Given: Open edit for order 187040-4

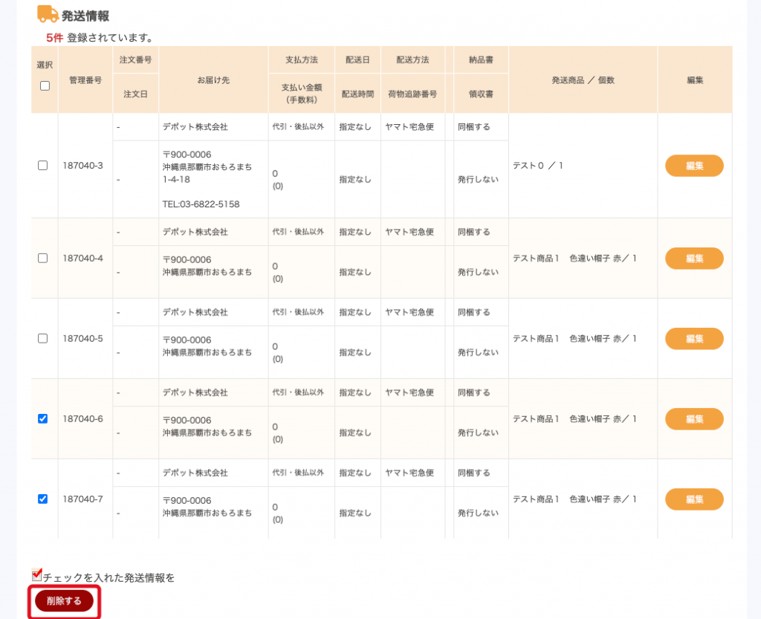Looking at the screenshot, I should click(x=694, y=258).
